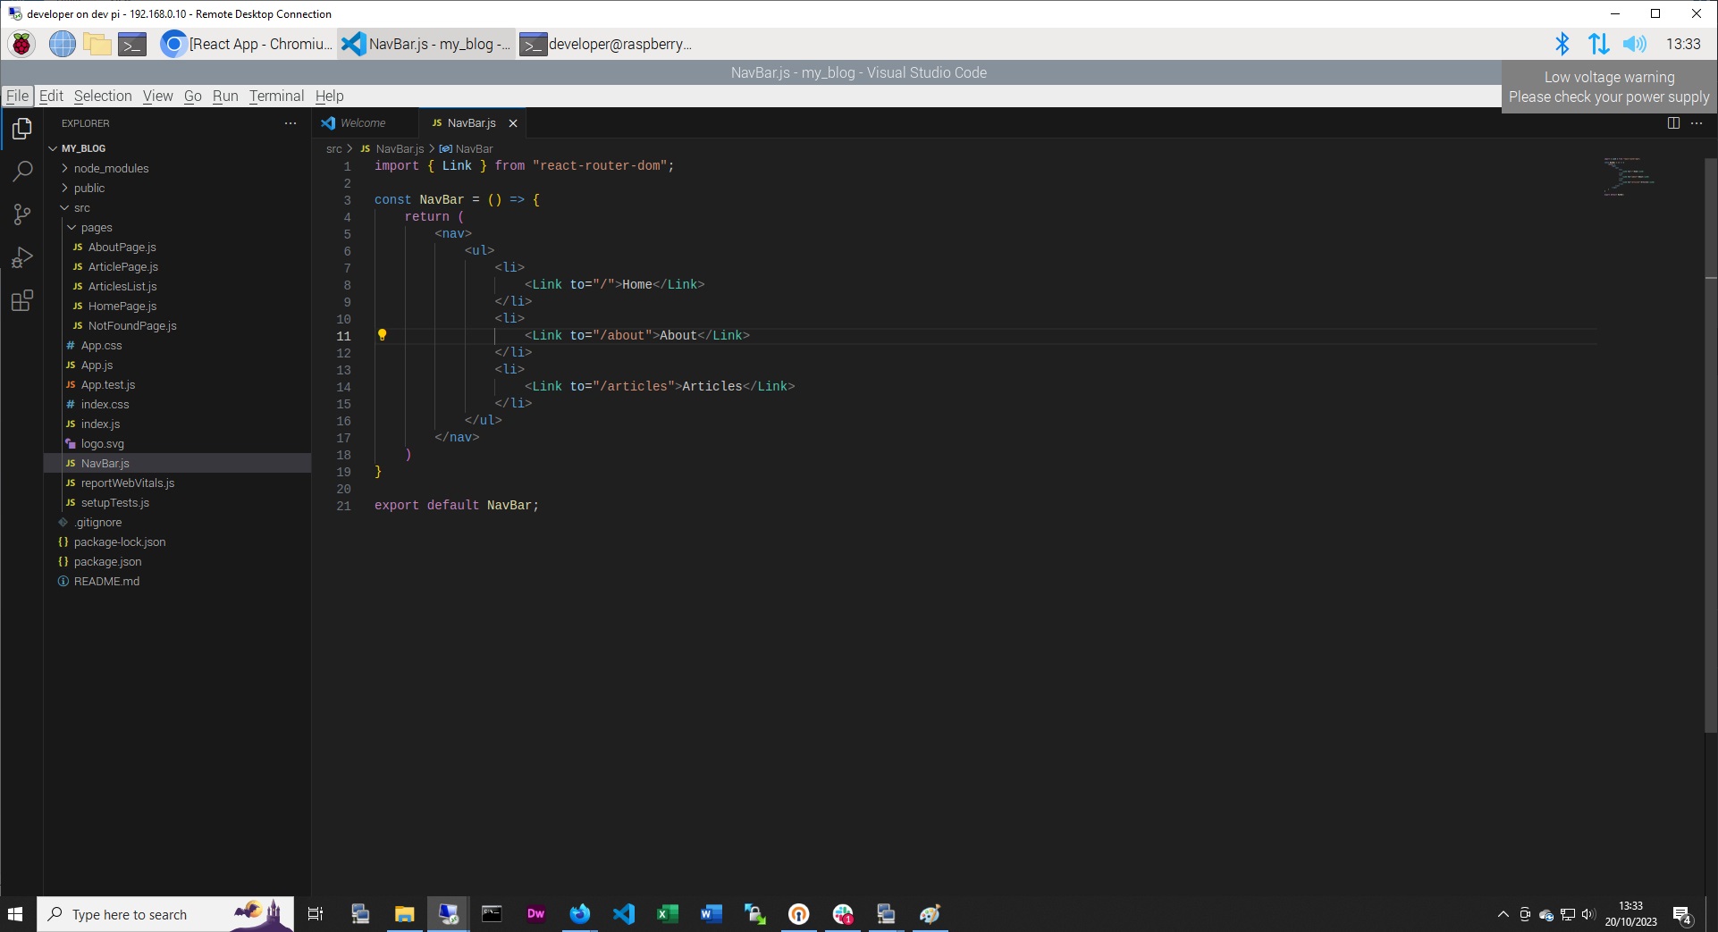The image size is (1718, 932).
Task: Click the editor vertical scrollbar
Action: [x=1711, y=445]
